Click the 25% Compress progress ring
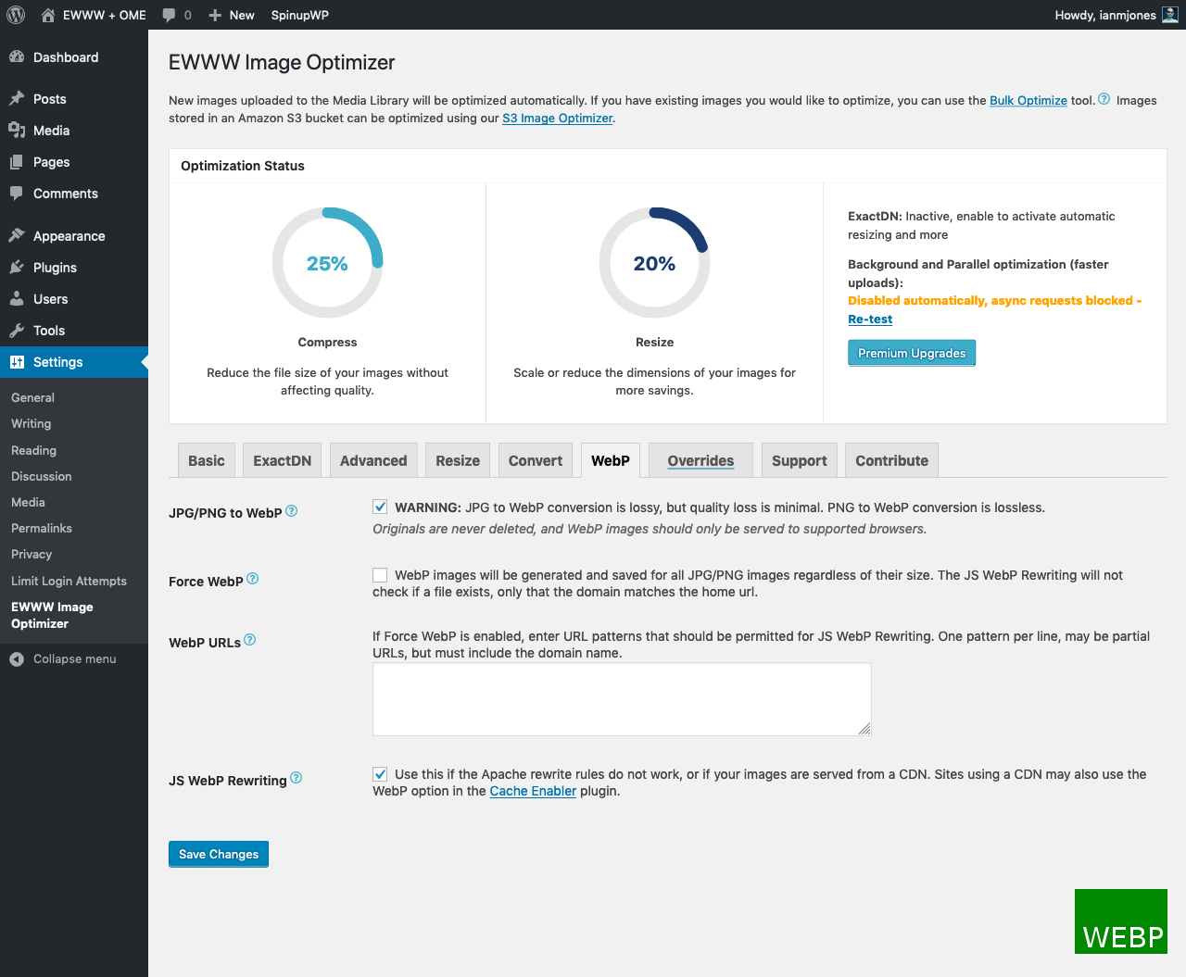The image size is (1186, 977). point(327,263)
